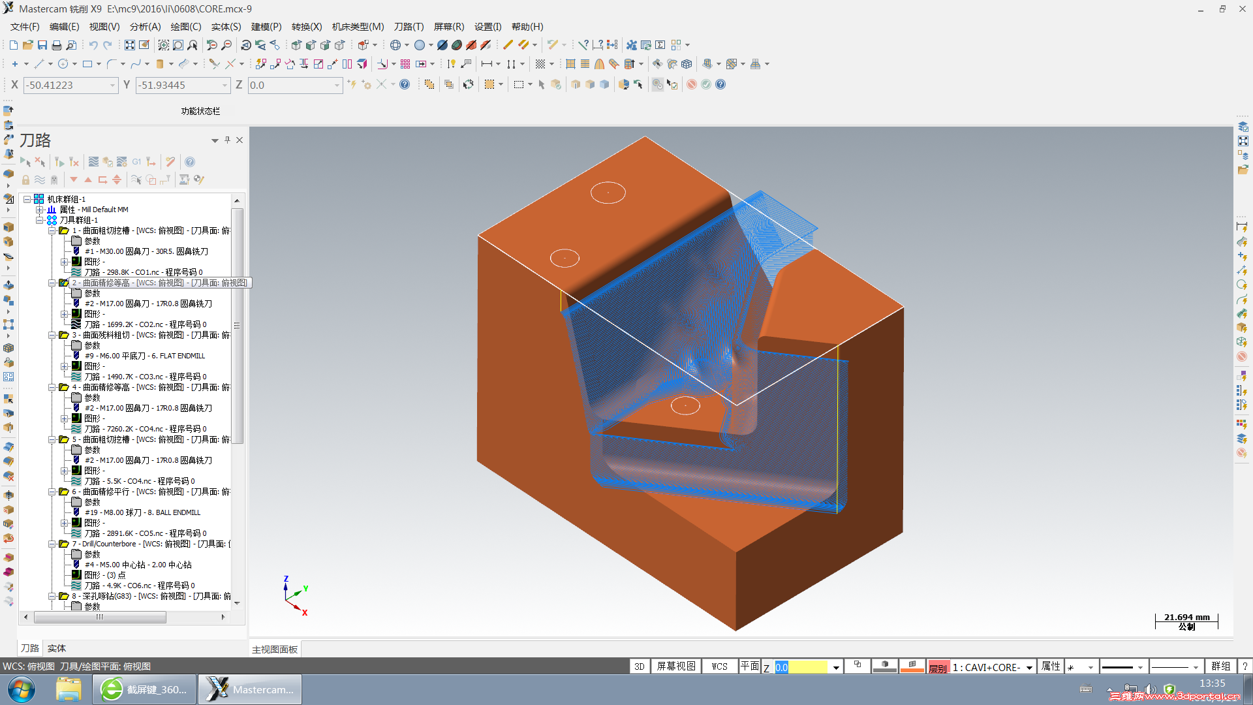Switch to the 实体 tab

[x=57, y=648]
